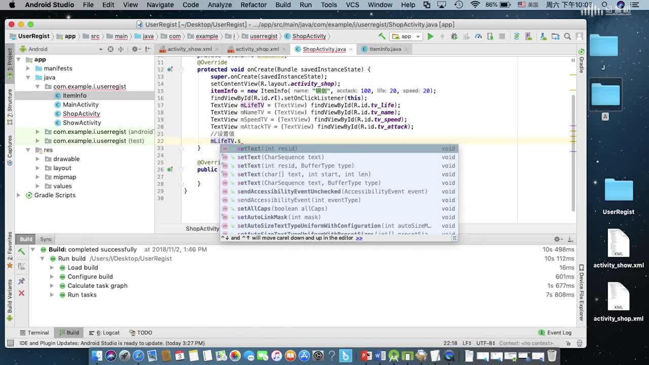
Task: Expand the drawable folder
Action: pyautogui.click(x=38, y=159)
